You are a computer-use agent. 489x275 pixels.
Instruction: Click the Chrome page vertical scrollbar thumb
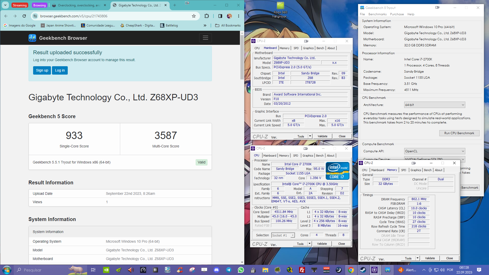(x=242, y=57)
